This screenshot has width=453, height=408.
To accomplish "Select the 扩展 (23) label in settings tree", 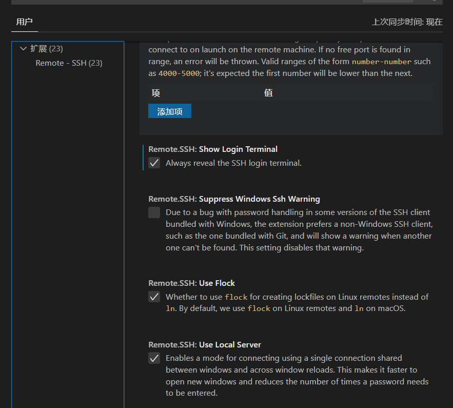I will 46,49.
